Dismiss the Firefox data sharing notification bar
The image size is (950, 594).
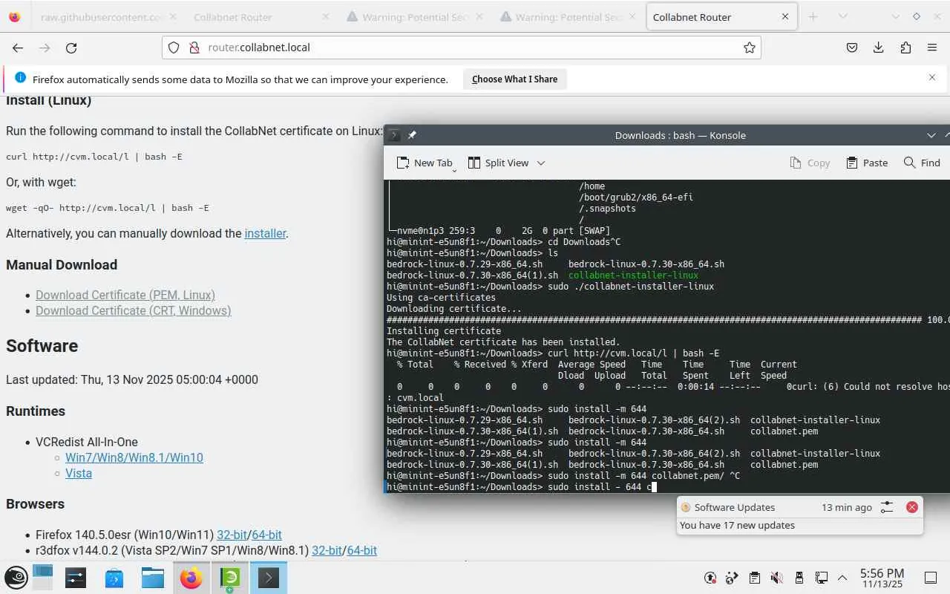tap(932, 77)
